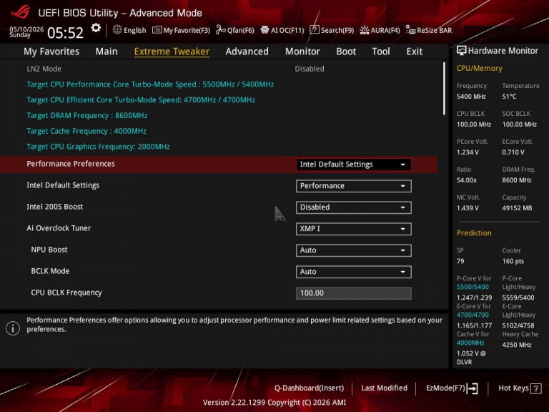Screen dimensions: 549x412
Task: Open the Intel 200S Boost dropdown
Action: (x=353, y=207)
